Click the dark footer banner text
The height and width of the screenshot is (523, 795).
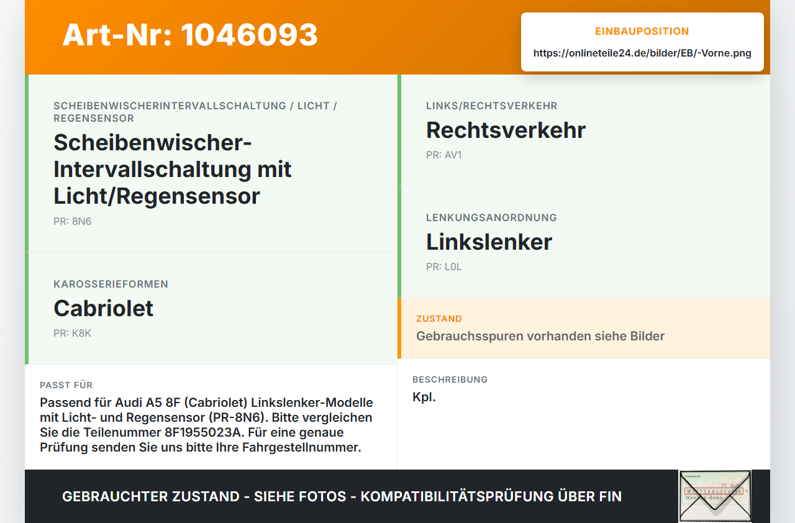(x=342, y=496)
